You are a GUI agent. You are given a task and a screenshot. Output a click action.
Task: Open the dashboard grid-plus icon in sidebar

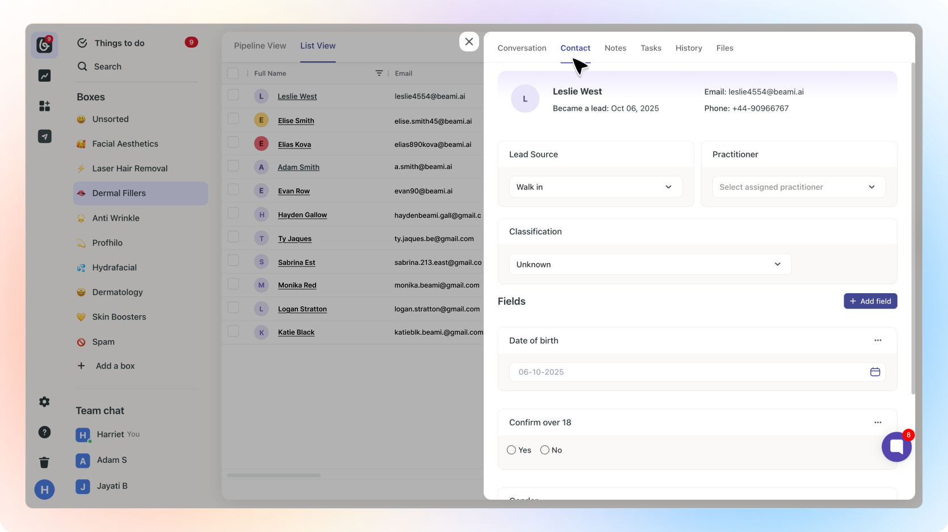click(44, 106)
